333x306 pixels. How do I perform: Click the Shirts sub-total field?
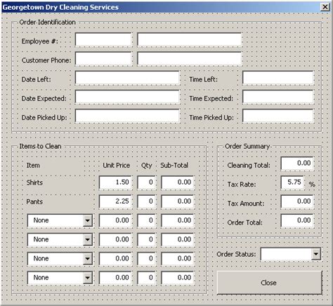coord(178,182)
